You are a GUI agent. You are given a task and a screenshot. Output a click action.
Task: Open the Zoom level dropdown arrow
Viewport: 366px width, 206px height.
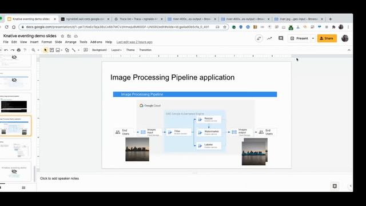click(x=38, y=50)
